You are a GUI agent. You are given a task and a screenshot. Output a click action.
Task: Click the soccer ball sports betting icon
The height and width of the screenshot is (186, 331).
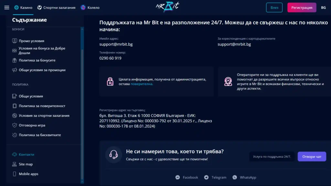tap(39, 8)
